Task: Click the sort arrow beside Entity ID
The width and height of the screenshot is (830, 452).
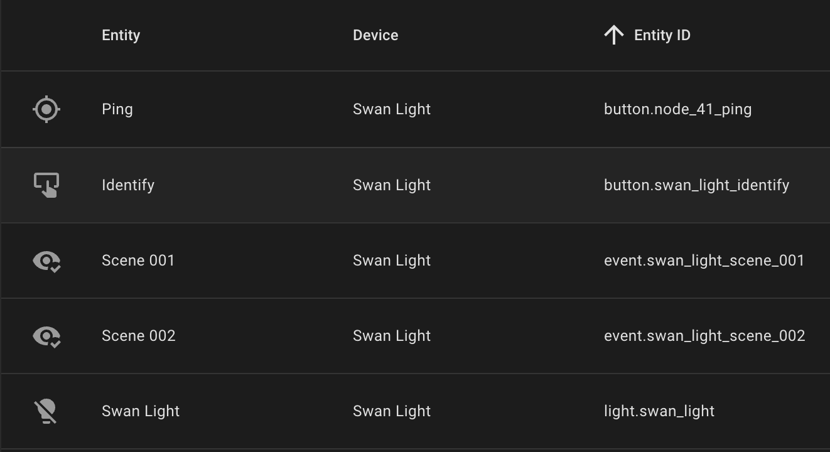Action: point(613,35)
